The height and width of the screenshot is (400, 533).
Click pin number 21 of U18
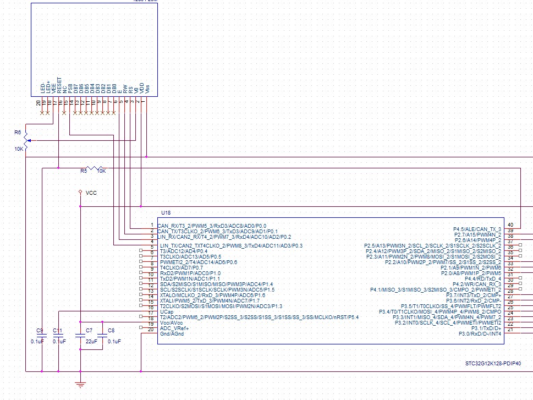(510, 329)
